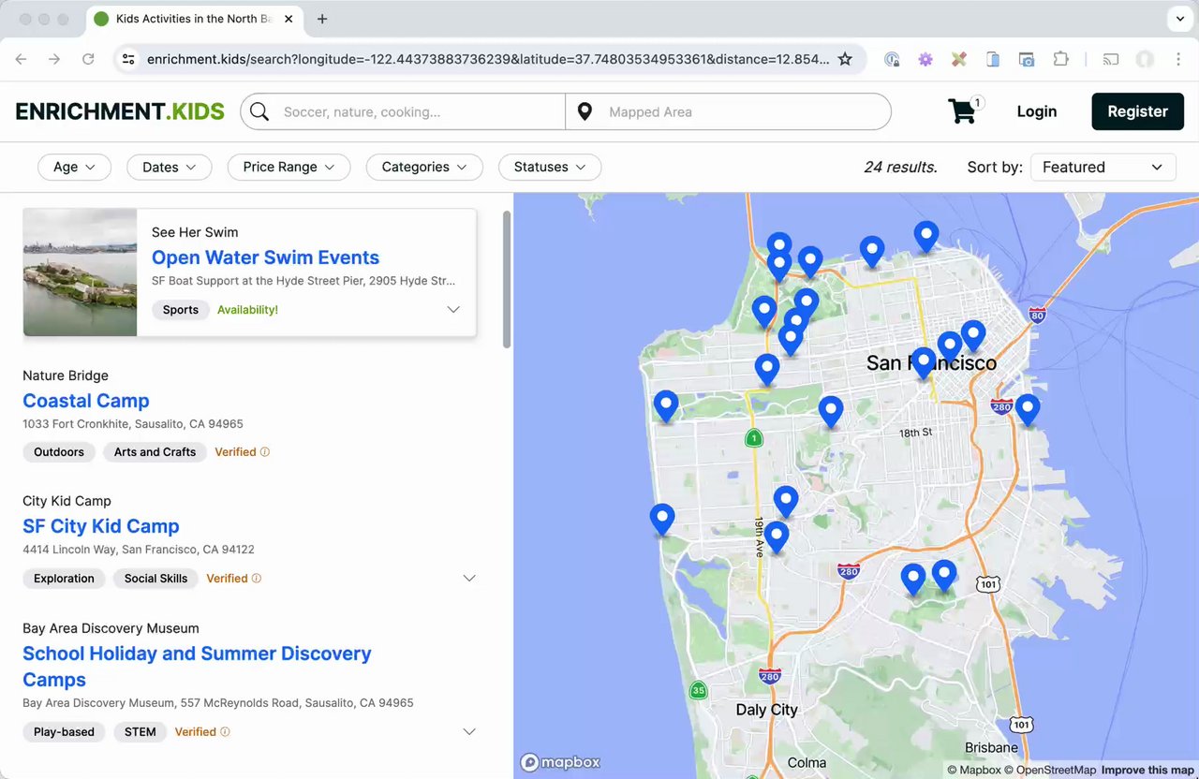Open a new browser tab
The width and height of the screenshot is (1199, 779).
pos(322,19)
